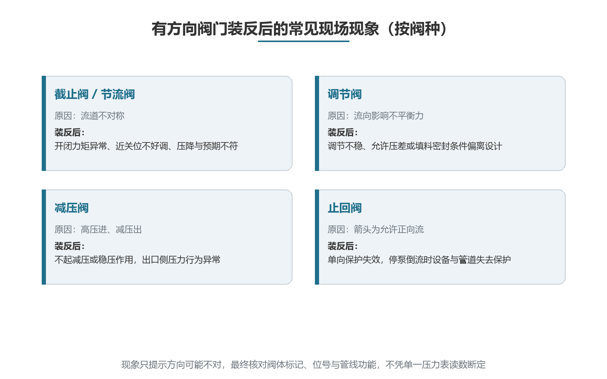Click 装反后 label in 止回阀 card

pos(343,246)
